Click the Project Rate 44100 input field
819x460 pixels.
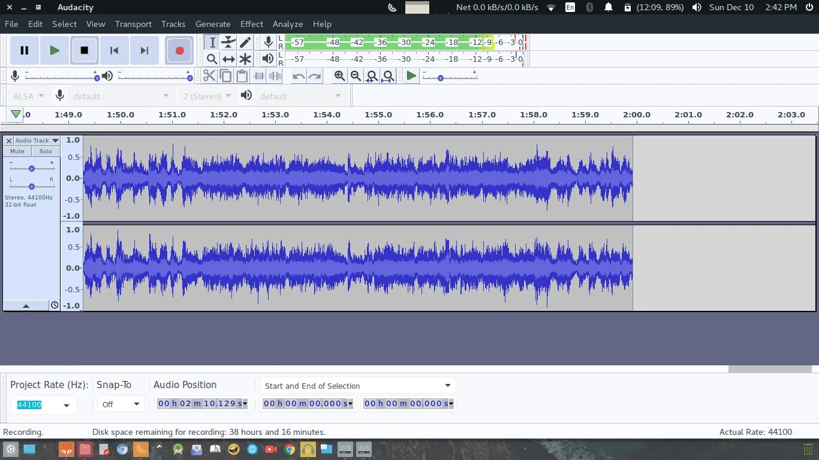[x=43, y=405]
